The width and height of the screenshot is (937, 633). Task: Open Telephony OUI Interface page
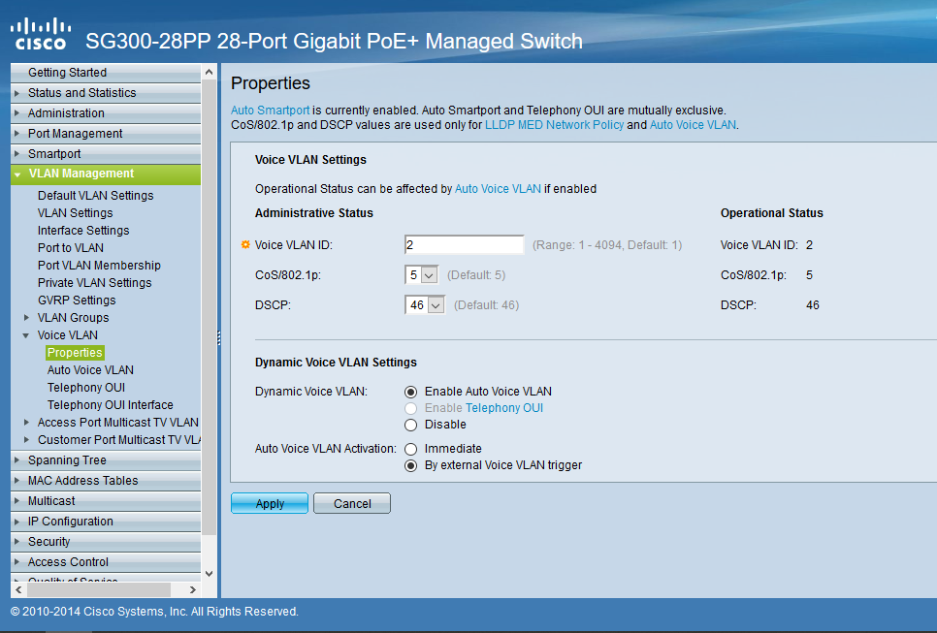click(111, 405)
